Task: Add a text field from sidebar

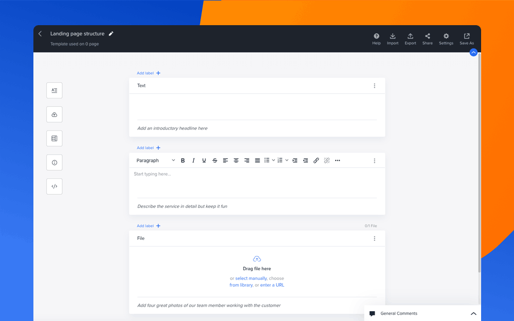Action: coord(54,90)
